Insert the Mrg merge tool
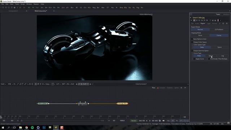This screenshot has width=231, height=130. point(94,8)
